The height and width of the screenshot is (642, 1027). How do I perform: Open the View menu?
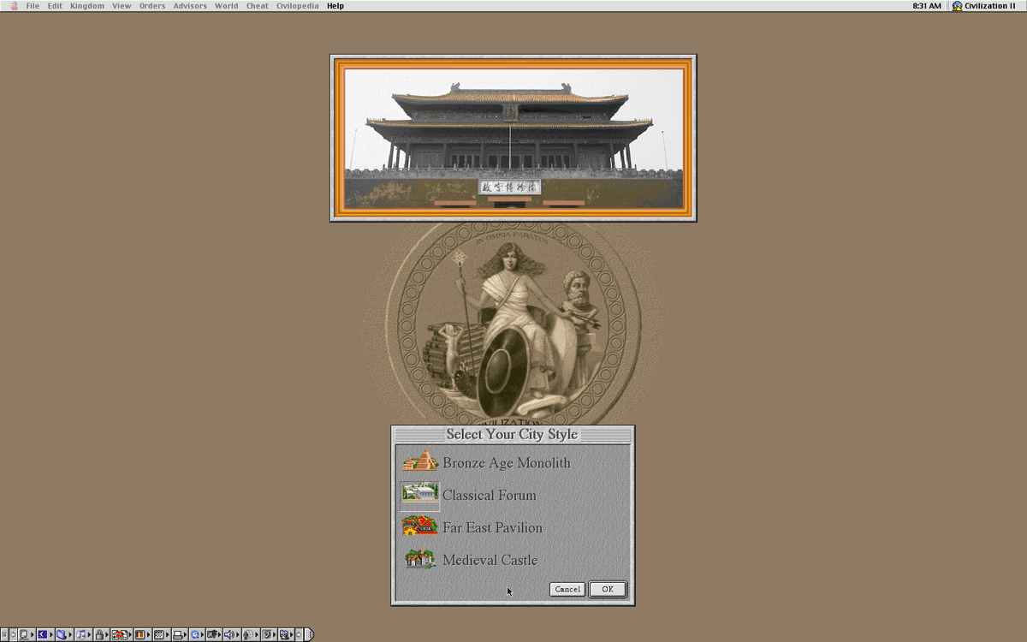click(x=122, y=6)
